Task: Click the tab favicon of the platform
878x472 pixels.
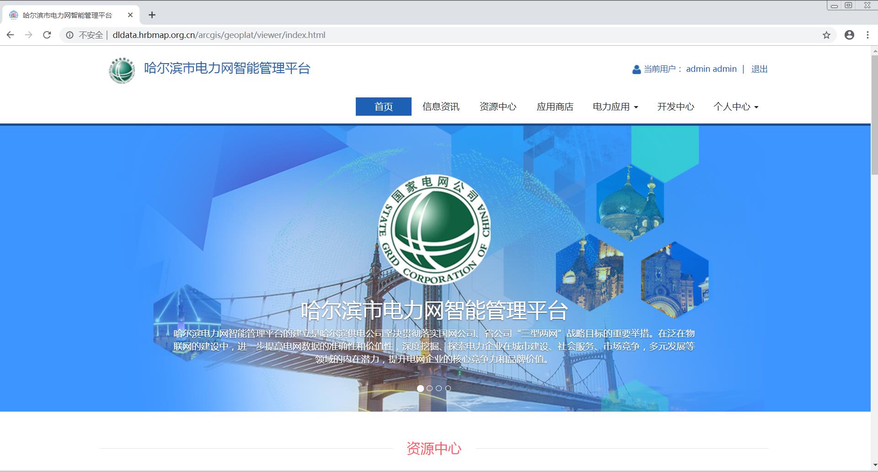Action: coord(14,15)
